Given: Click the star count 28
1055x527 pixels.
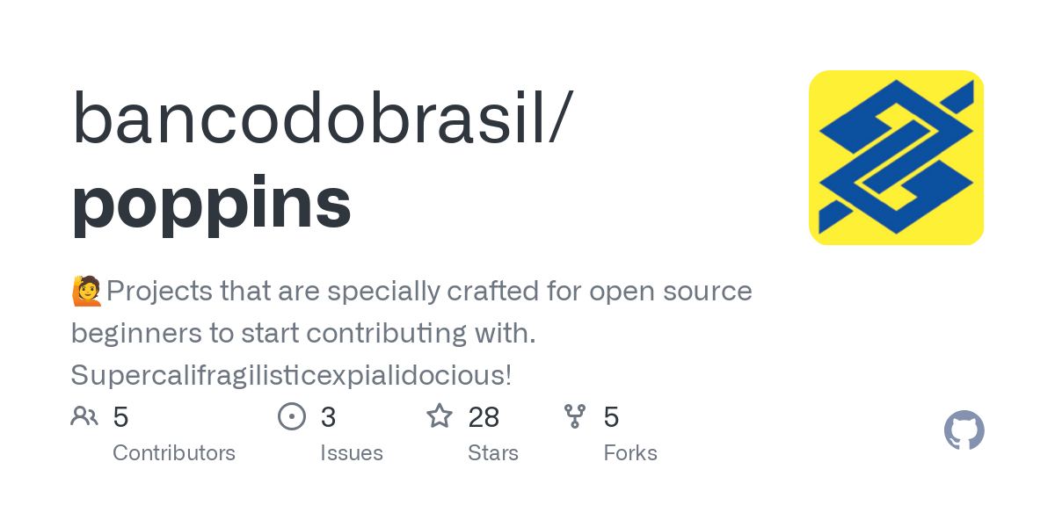Looking at the screenshot, I should pyautogui.click(x=484, y=417).
